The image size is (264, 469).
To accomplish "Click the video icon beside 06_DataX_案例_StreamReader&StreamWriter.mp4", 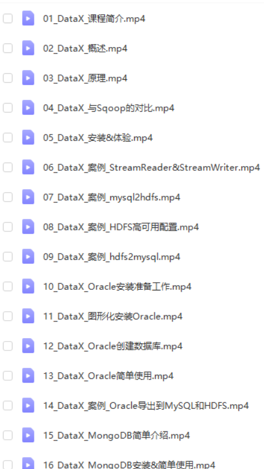I will 28,167.
